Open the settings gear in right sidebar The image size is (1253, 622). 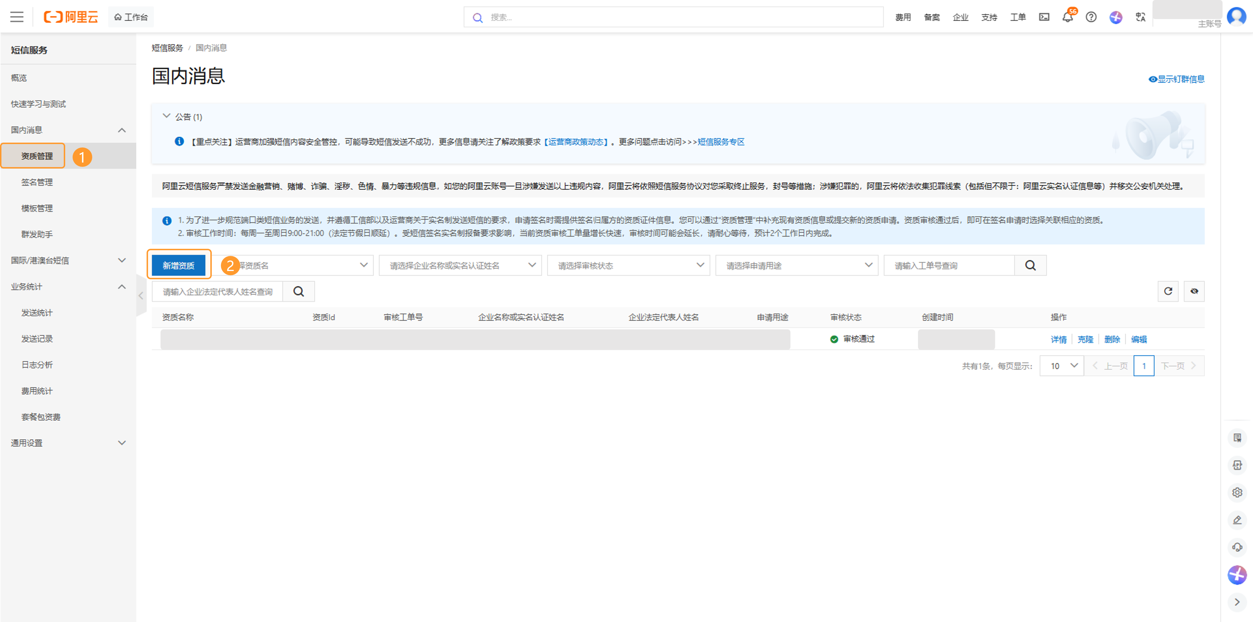click(x=1237, y=492)
